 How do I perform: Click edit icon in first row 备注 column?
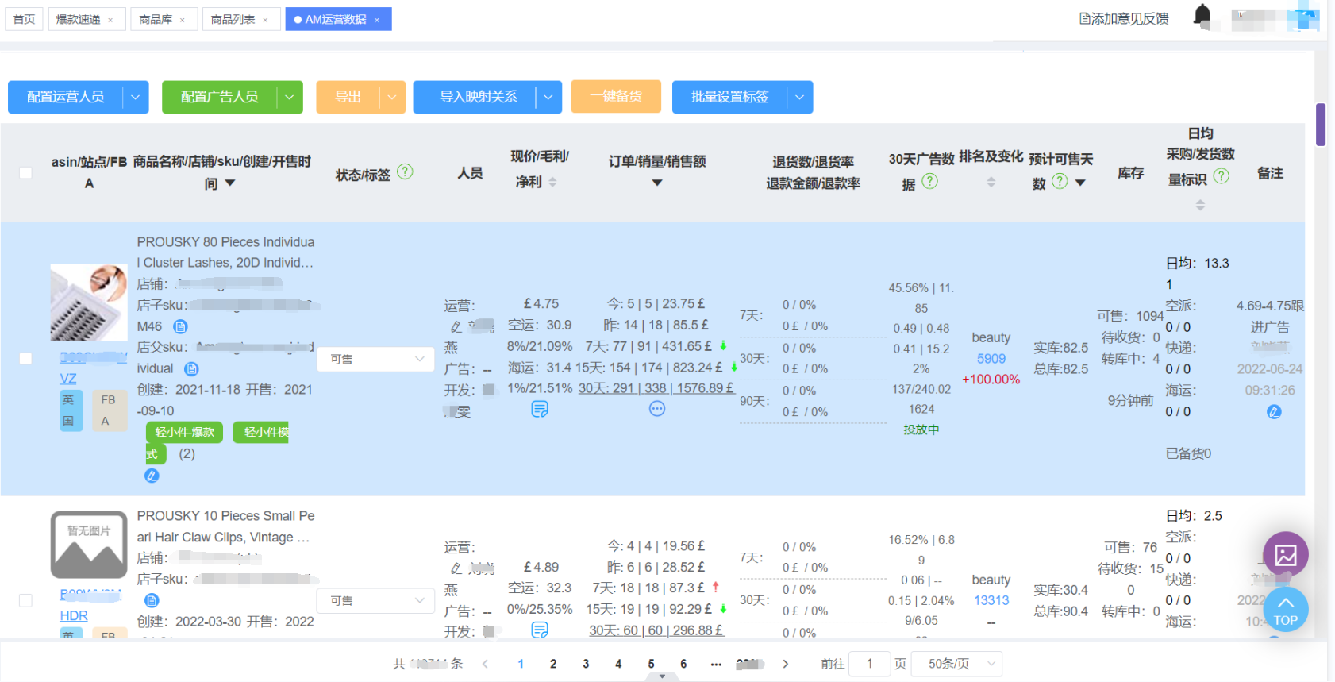click(x=1273, y=411)
